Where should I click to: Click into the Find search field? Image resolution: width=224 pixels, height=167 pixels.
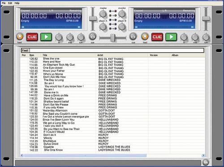[x=117, y=50]
